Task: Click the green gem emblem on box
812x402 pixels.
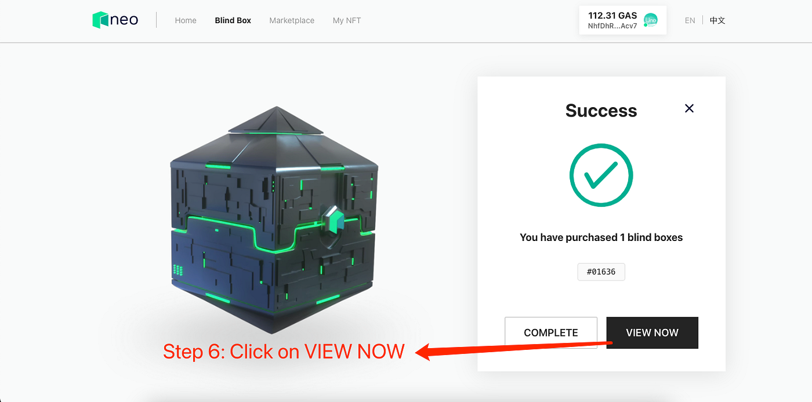Action: [332, 221]
